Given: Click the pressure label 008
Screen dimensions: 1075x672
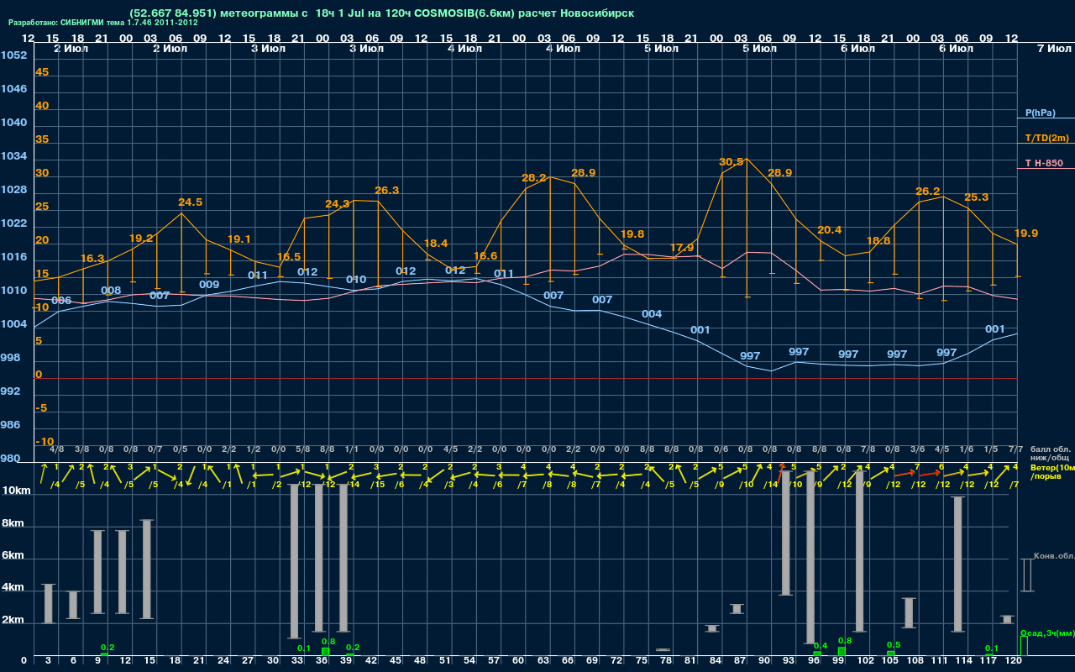Looking at the screenshot, I should coord(111,291).
